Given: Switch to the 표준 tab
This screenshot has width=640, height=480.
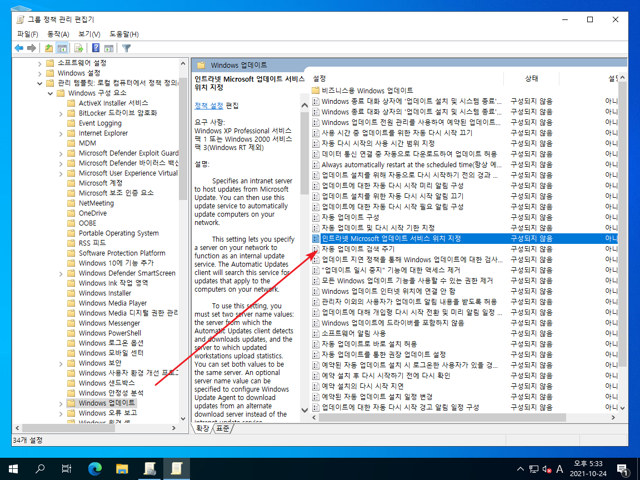Looking at the screenshot, I should [x=223, y=428].
